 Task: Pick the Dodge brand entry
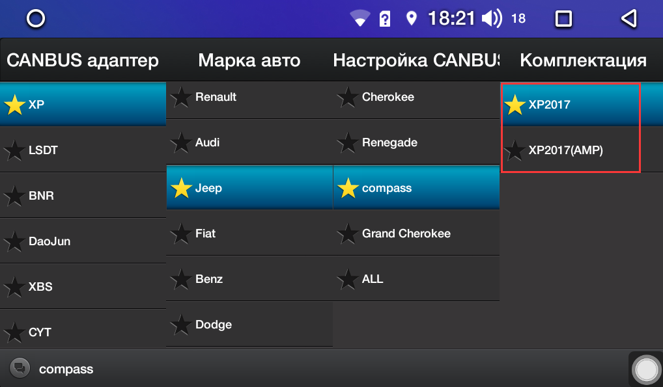[249, 325]
